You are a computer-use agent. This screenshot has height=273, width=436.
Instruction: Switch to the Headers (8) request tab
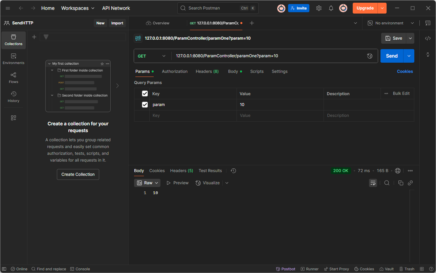point(207,71)
